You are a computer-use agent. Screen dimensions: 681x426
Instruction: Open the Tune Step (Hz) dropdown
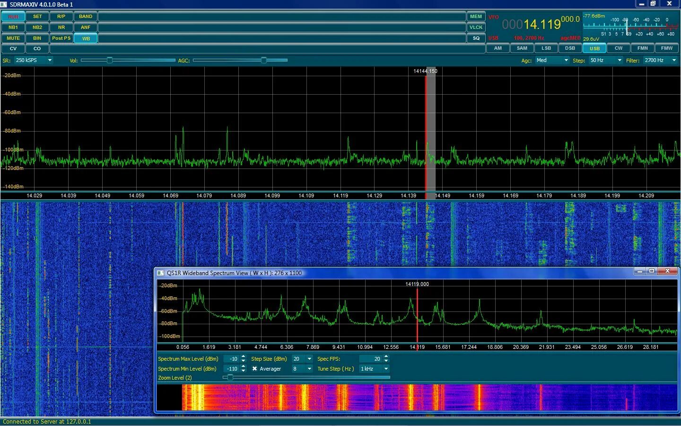tap(374, 369)
